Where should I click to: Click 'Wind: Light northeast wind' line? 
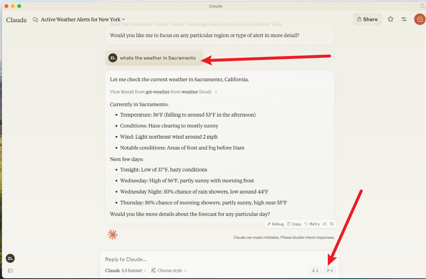169,137
